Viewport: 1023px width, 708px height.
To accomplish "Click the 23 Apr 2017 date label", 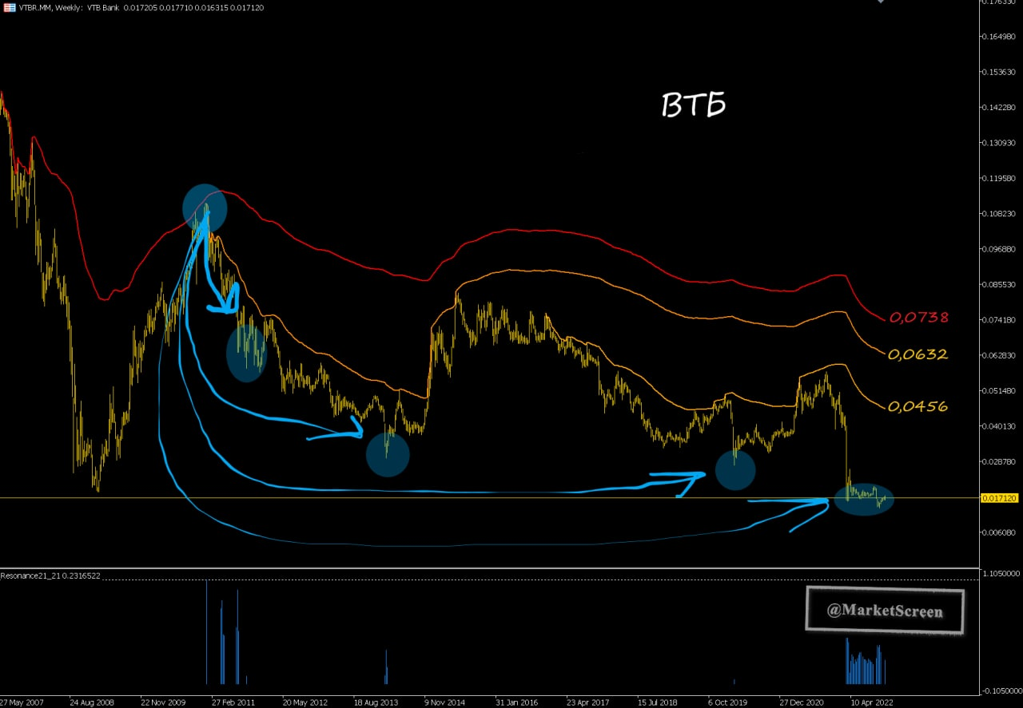I will pyautogui.click(x=589, y=703).
